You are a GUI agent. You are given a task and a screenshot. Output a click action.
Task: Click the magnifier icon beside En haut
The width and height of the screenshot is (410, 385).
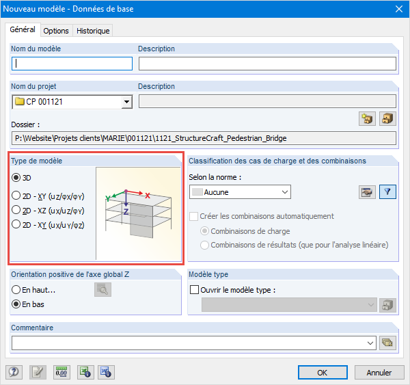(x=102, y=289)
